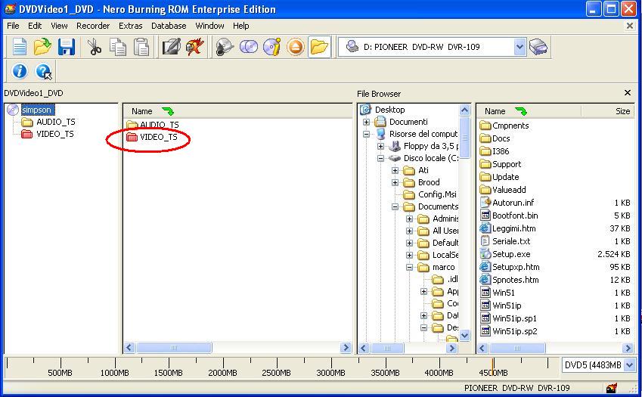Expand the Ati folder node
The image size is (642, 397).
pyautogui.click(x=395, y=170)
